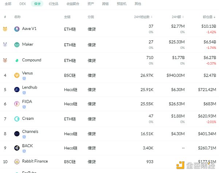Switch to the 衍生品 tab
The width and height of the screenshot is (219, 173).
coord(53,4)
